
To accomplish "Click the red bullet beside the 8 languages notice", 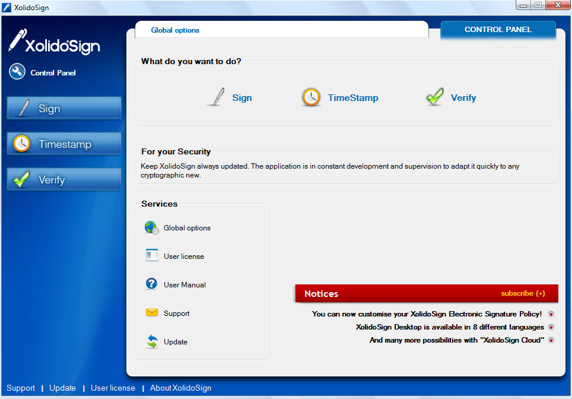I will click(x=551, y=327).
